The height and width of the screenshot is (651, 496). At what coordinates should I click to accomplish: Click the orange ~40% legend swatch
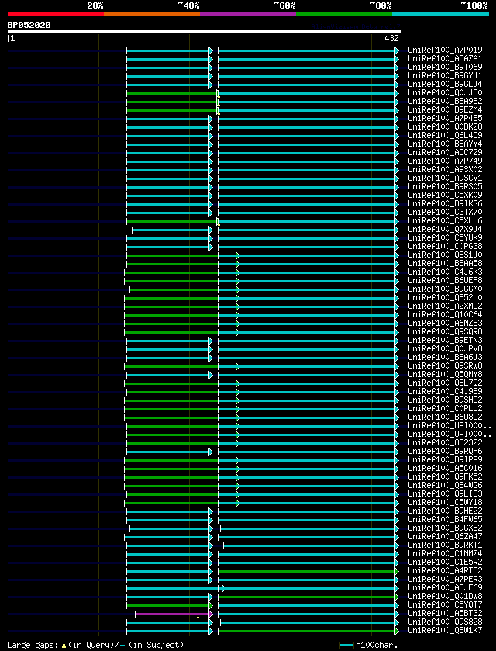click(152, 14)
